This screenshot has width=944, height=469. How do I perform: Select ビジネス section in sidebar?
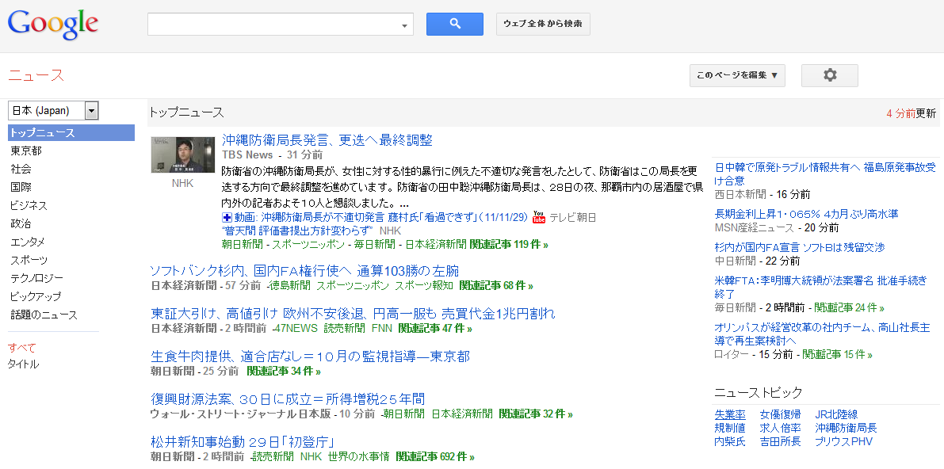(29, 206)
